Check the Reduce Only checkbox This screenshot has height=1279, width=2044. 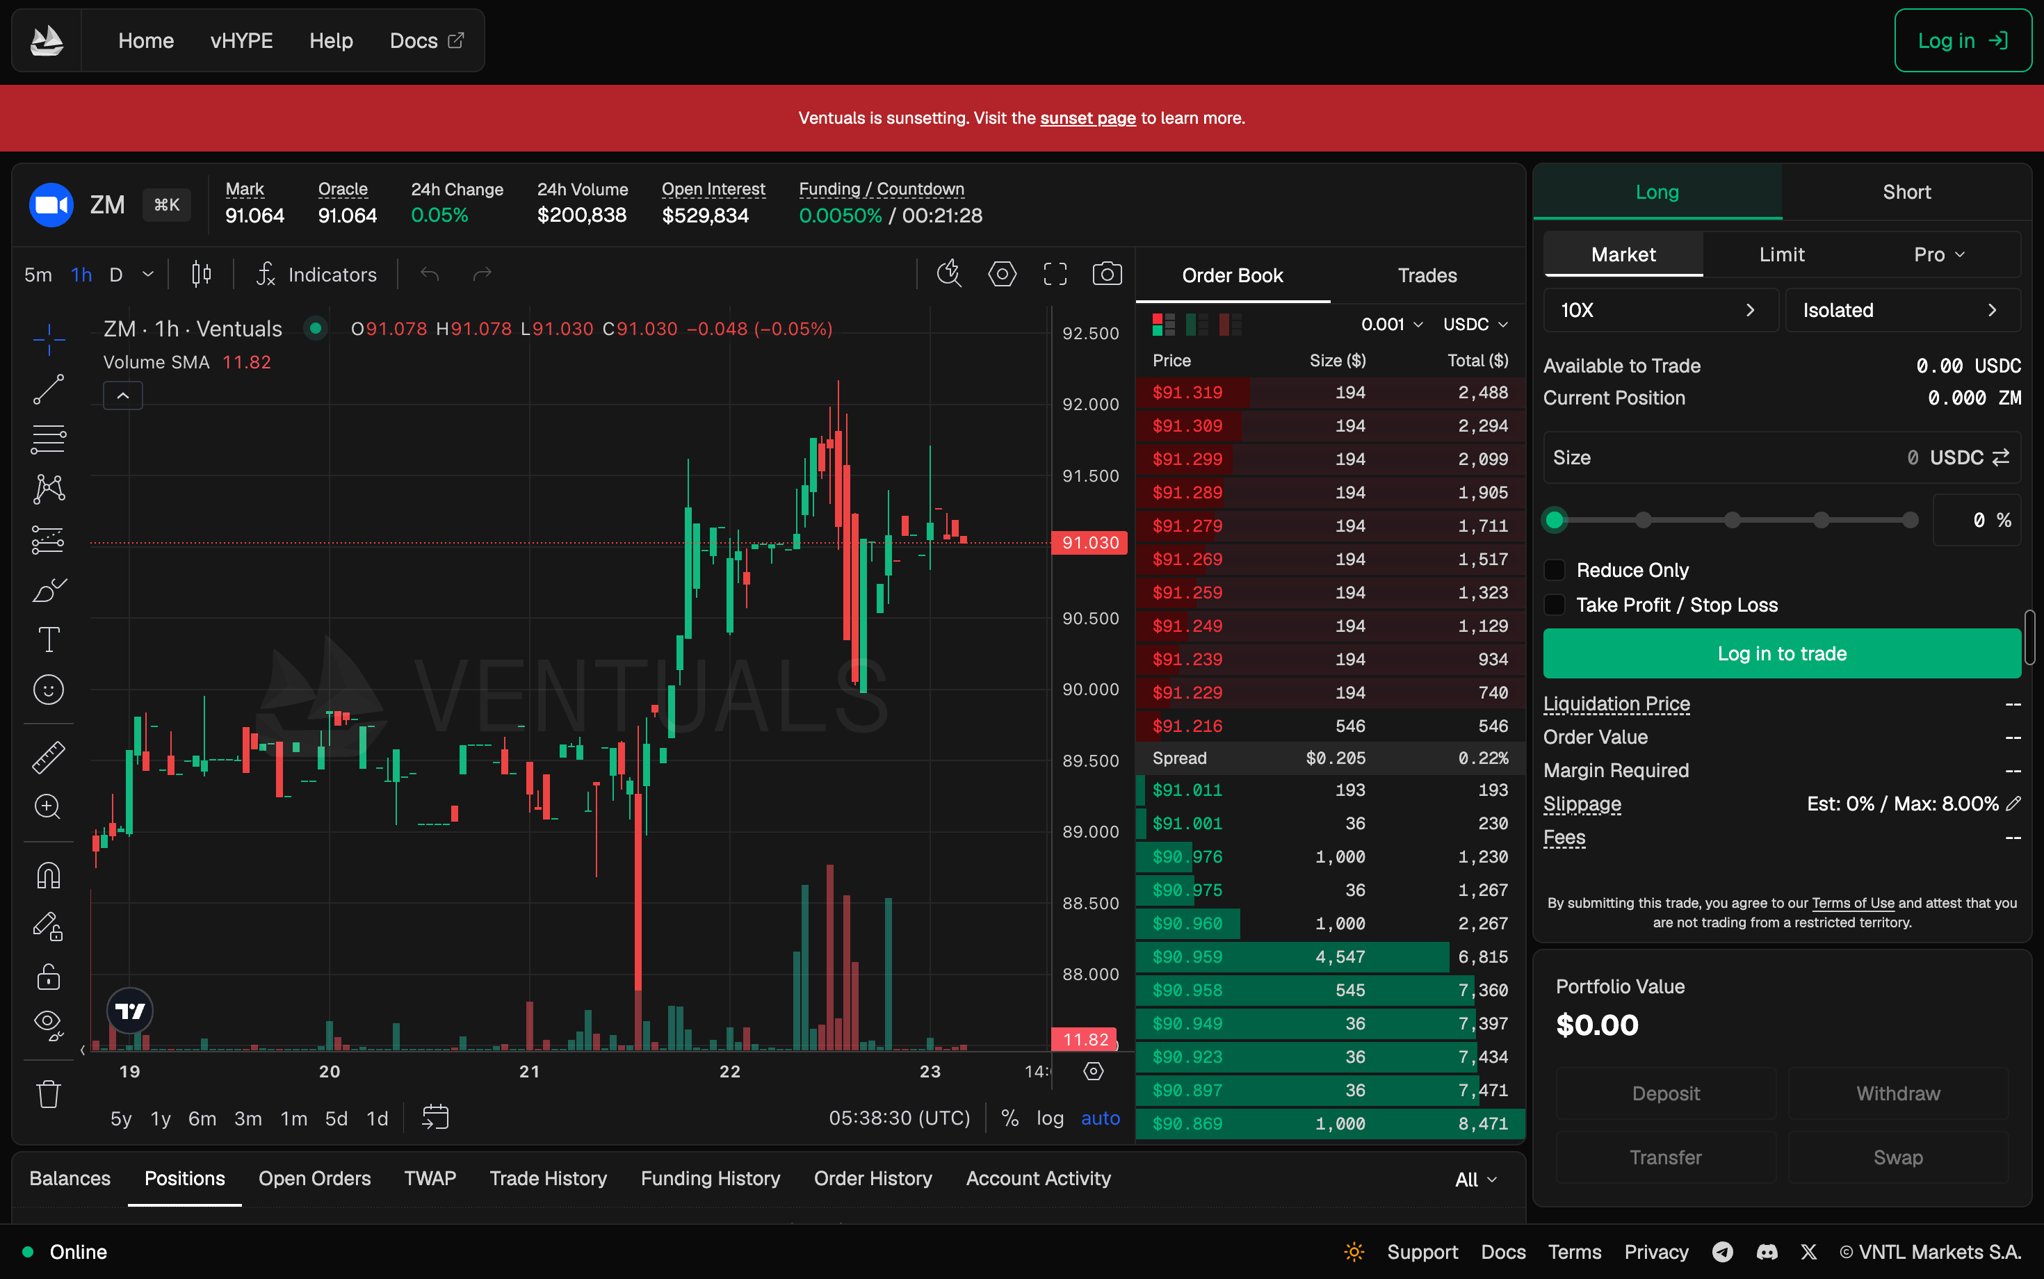click(x=1554, y=570)
